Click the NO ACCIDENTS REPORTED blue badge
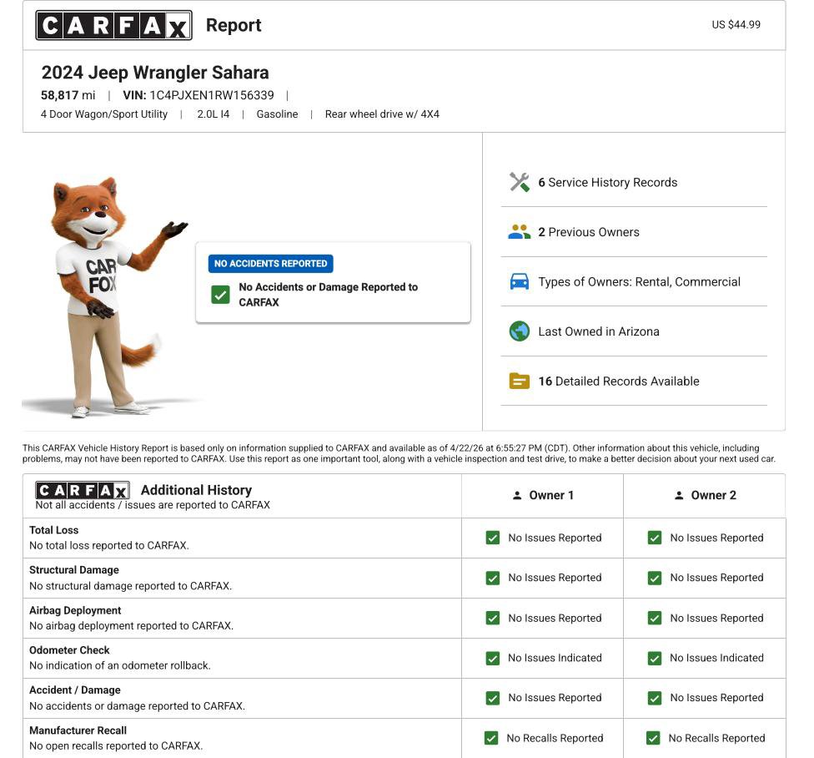The height and width of the screenshot is (758, 814). coord(271,264)
